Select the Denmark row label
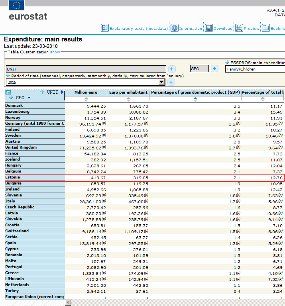Viewport: 285px width, 306px height. click(14, 105)
